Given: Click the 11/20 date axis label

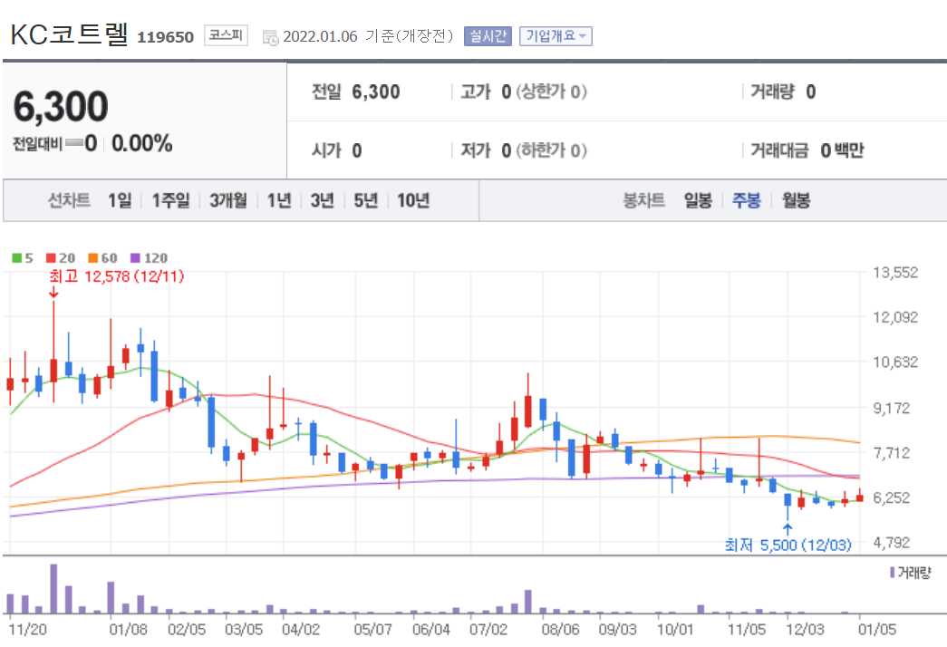Looking at the screenshot, I should pyautogui.click(x=28, y=630).
